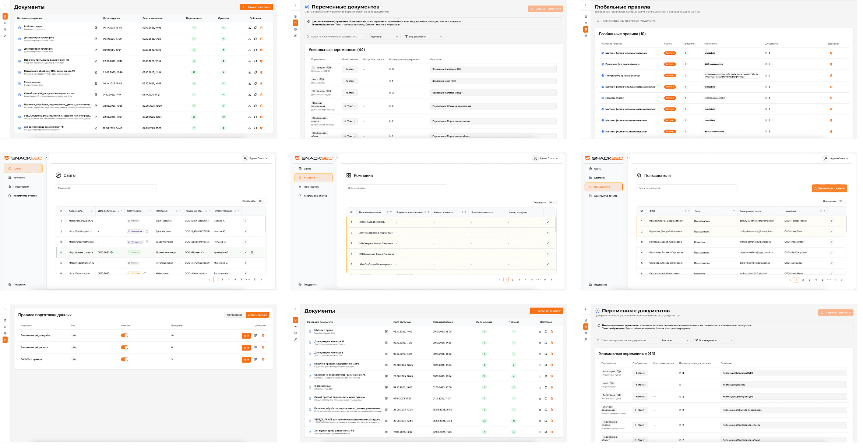Click filter icon in the Роль column header
The width and height of the screenshot is (863, 448).
click(x=734, y=211)
